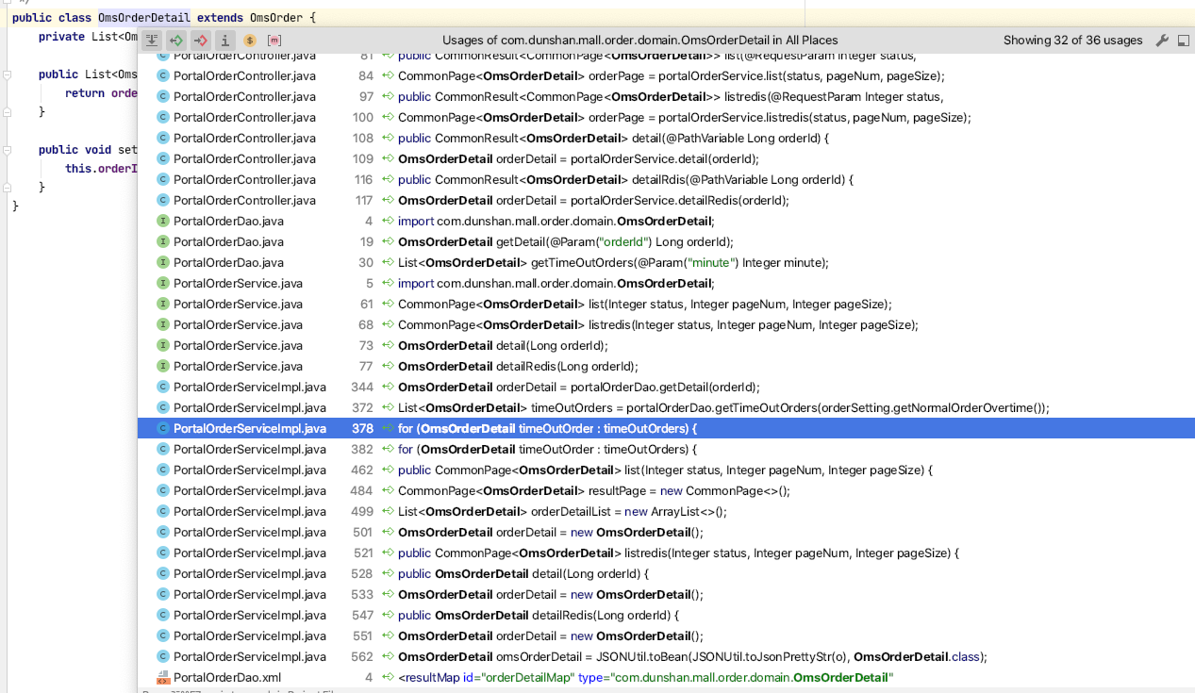The image size is (1195, 693).
Task: Click fold end marker below 'return orde' line
Action: pyautogui.click(x=6, y=112)
